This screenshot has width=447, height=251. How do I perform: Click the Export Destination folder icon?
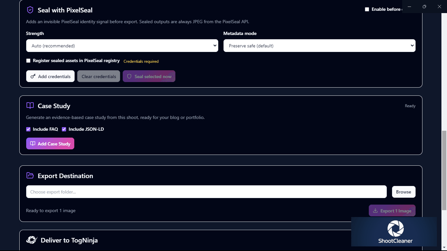(x=30, y=176)
